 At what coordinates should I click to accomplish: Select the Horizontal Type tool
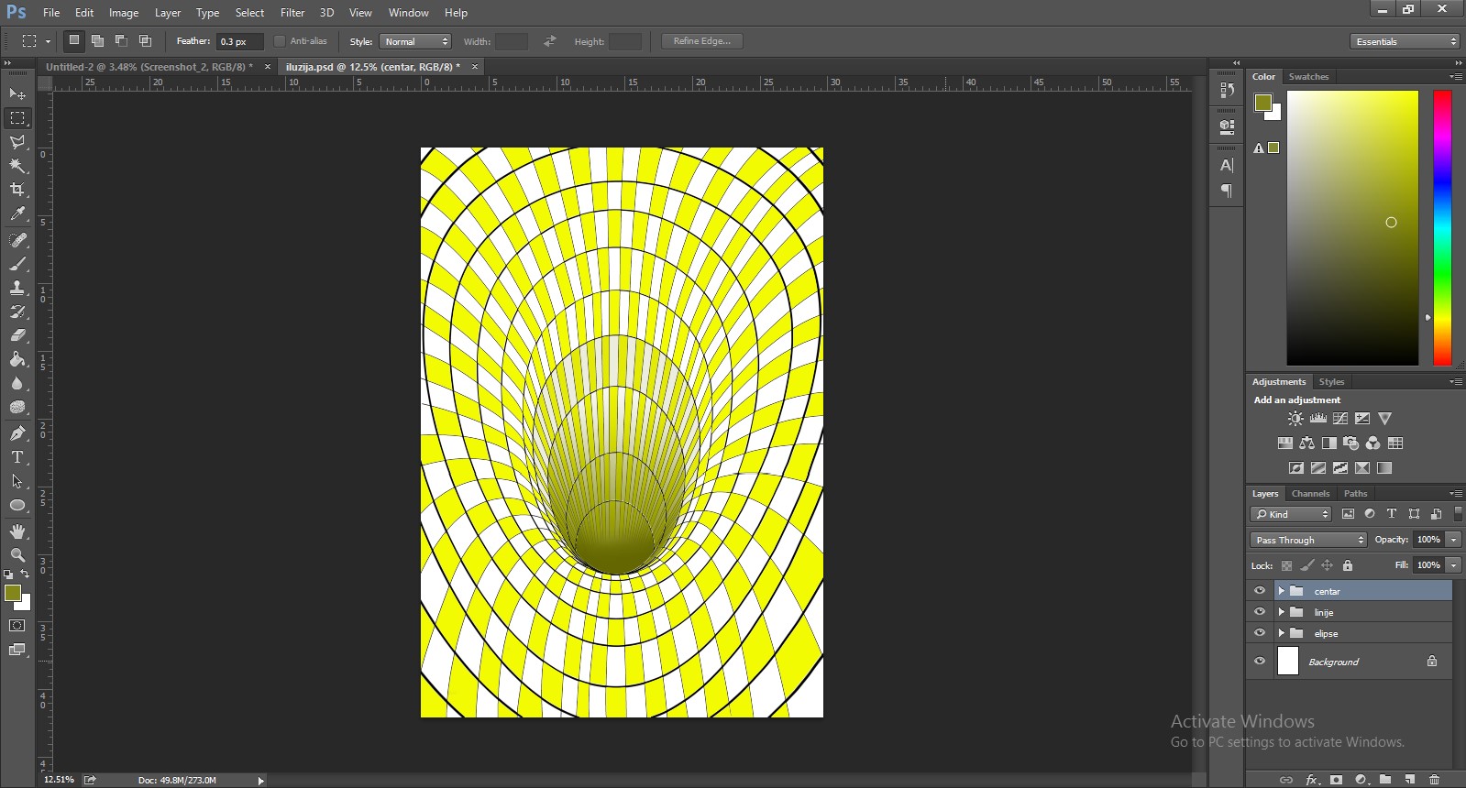tap(17, 457)
